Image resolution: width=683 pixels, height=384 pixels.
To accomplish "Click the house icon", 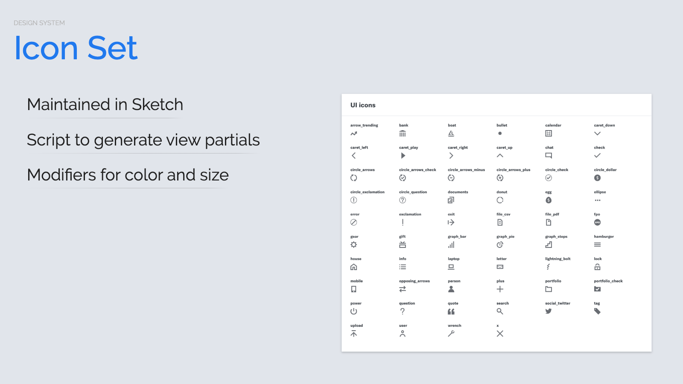I will pos(354,267).
